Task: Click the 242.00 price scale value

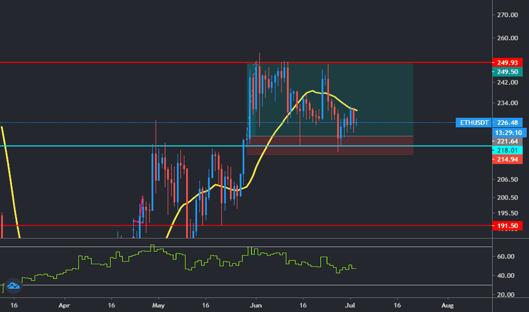Action: (x=507, y=82)
